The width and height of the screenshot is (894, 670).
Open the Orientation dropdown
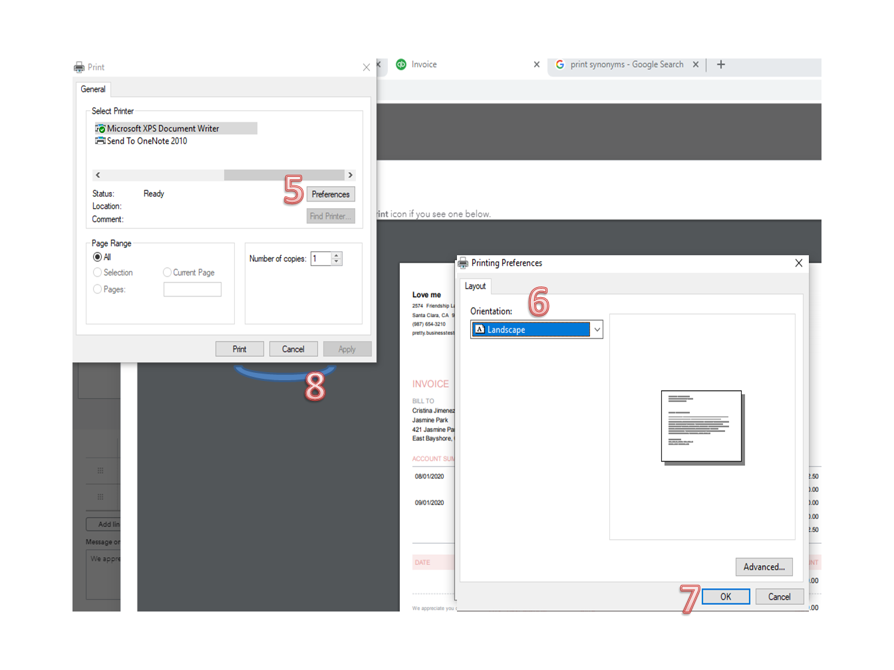pyautogui.click(x=597, y=329)
